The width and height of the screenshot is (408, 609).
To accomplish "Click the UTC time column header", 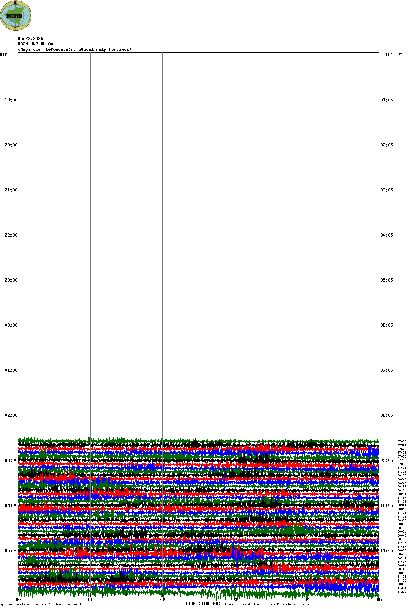I will pyautogui.click(x=388, y=55).
